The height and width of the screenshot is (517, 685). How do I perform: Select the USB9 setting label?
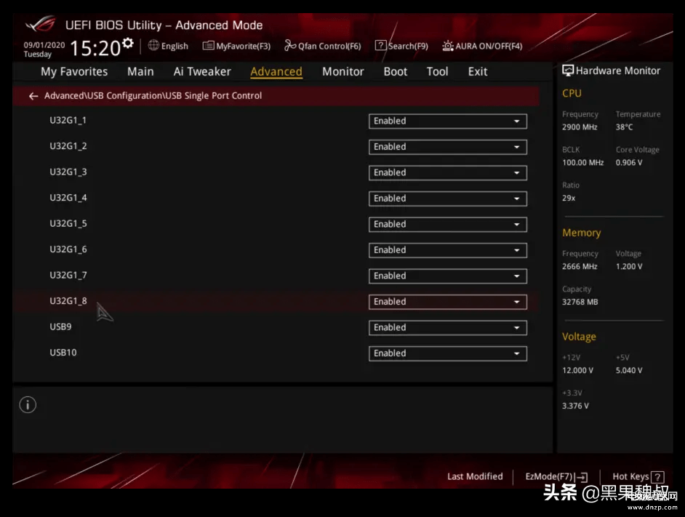click(61, 326)
